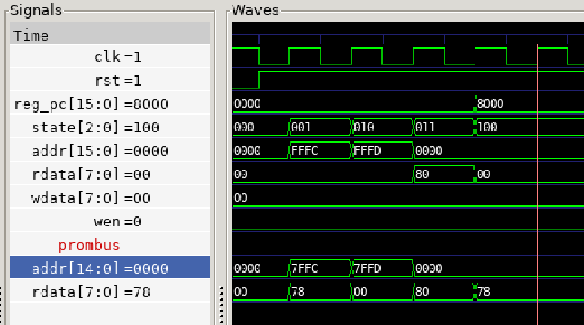Viewport: 584px width, 325px height.
Task: Select the wen =0 signal row
Action: [x=110, y=222]
